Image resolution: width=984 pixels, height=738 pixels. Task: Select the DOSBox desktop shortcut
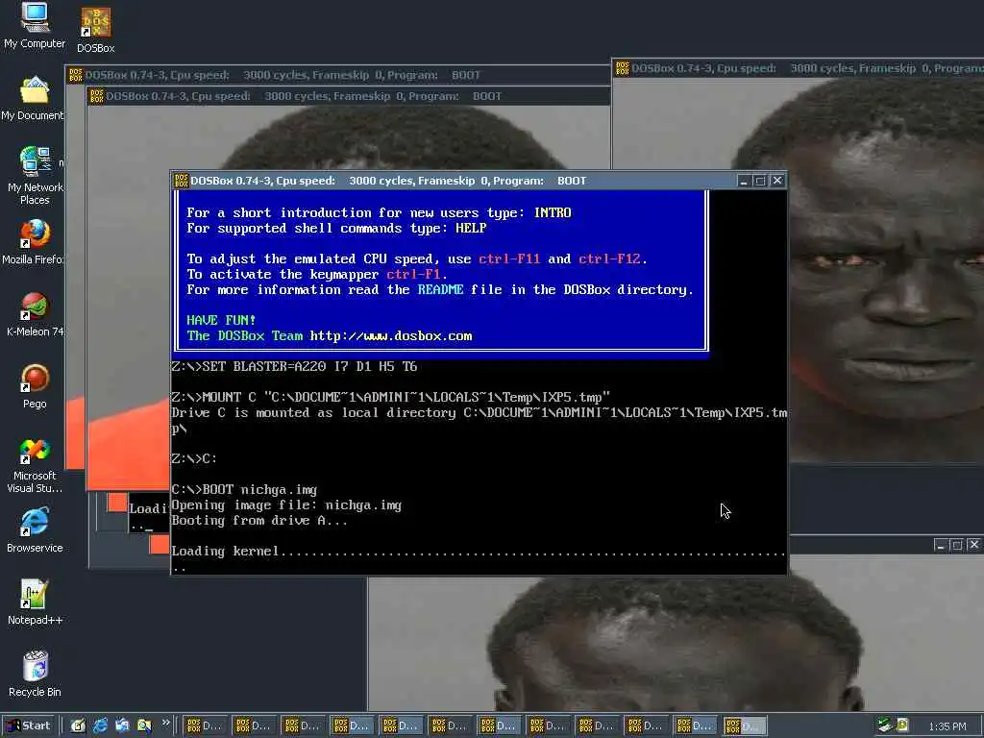tap(96, 30)
